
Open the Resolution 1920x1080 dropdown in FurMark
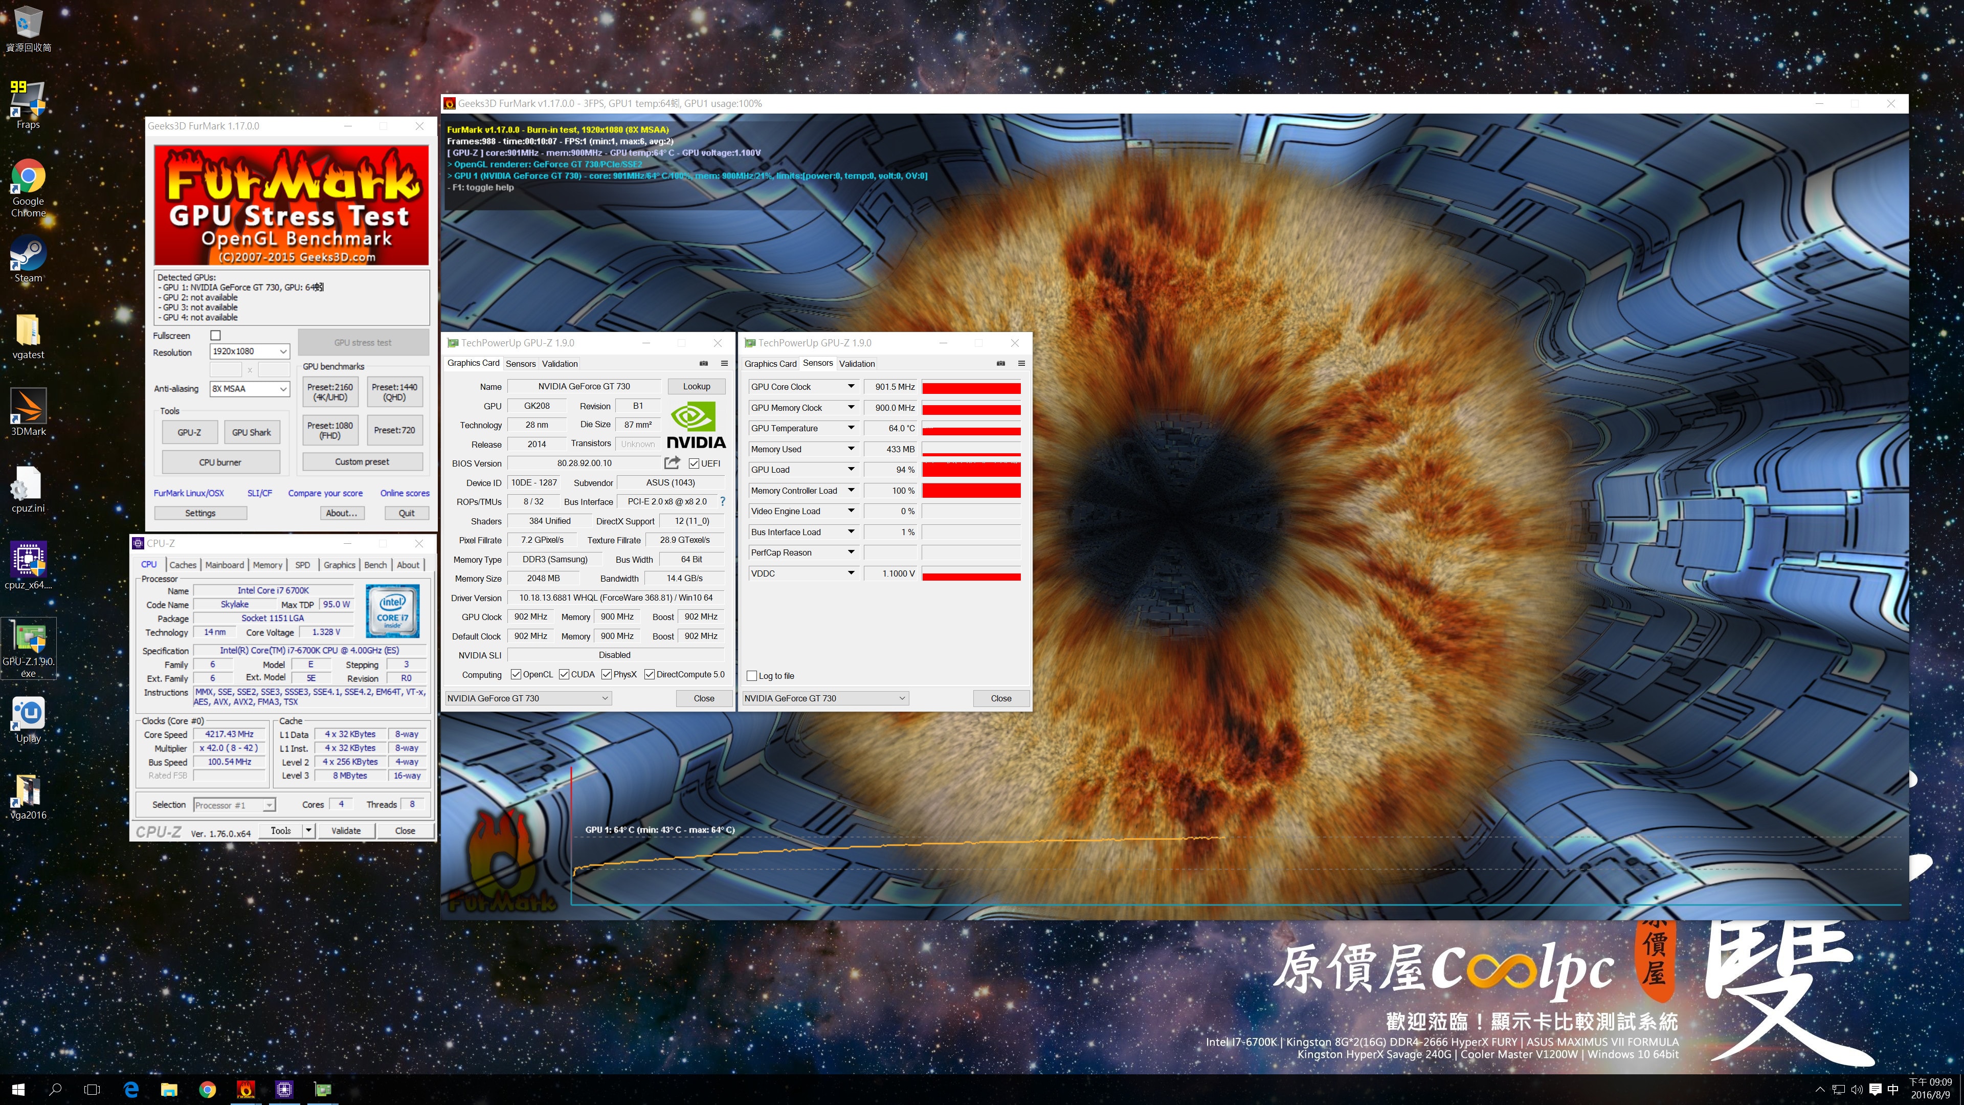[x=249, y=351]
